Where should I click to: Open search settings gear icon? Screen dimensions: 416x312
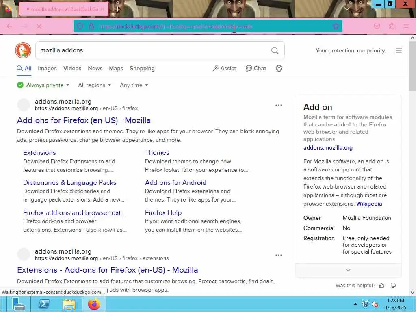click(279, 68)
